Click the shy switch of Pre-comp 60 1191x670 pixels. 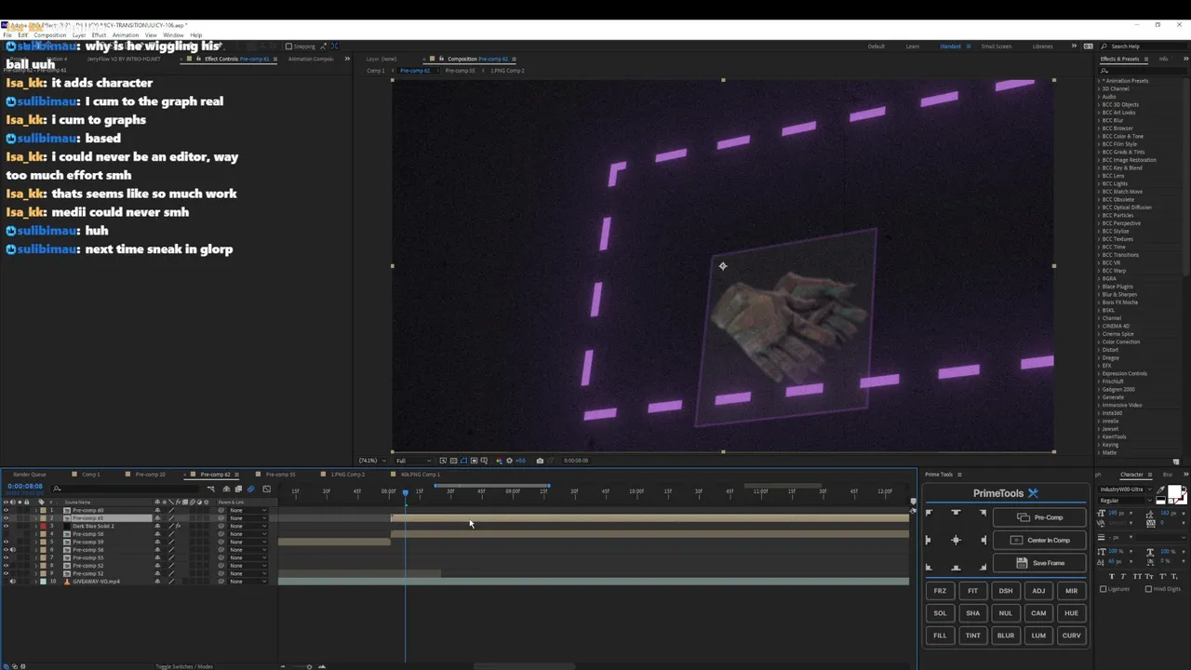tap(157, 510)
